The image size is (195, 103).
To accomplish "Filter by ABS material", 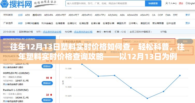I will tap(27, 15).
